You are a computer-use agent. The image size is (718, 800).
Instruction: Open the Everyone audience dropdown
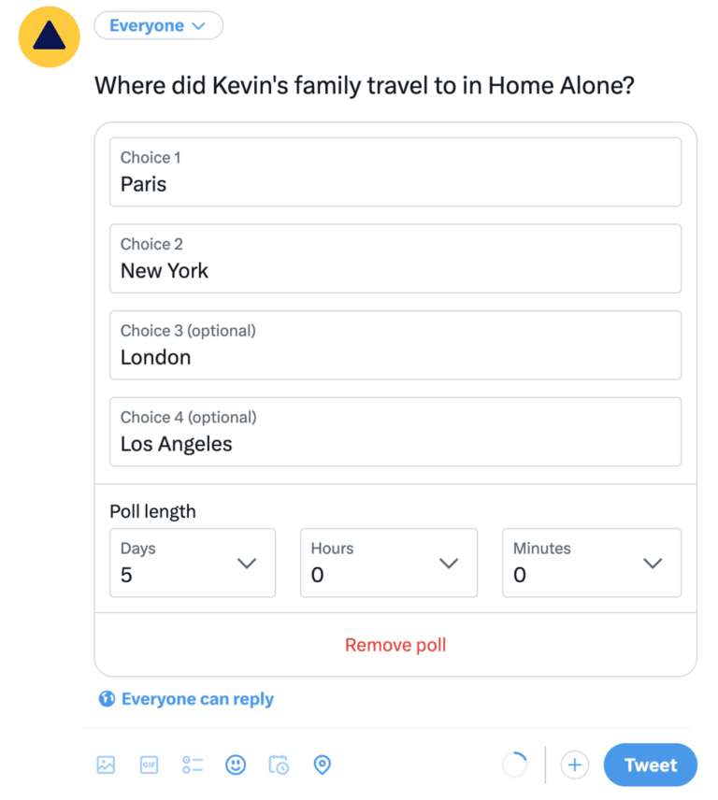[x=158, y=25]
